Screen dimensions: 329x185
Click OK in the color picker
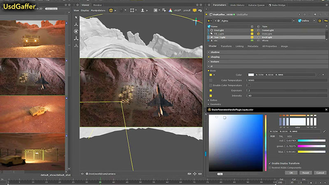291,173
